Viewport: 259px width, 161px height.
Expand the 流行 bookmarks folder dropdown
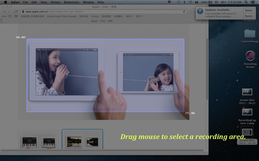139,16
